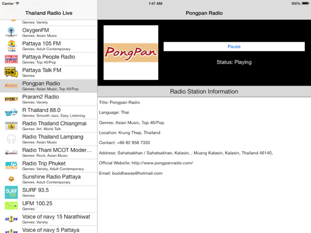311x233 pixels.
Task: Click the large PongPan station artwork
Action: pyautogui.click(x=131, y=52)
